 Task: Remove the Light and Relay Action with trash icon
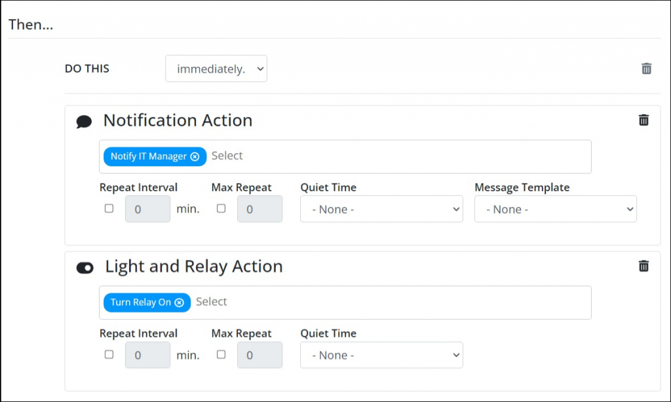(643, 266)
